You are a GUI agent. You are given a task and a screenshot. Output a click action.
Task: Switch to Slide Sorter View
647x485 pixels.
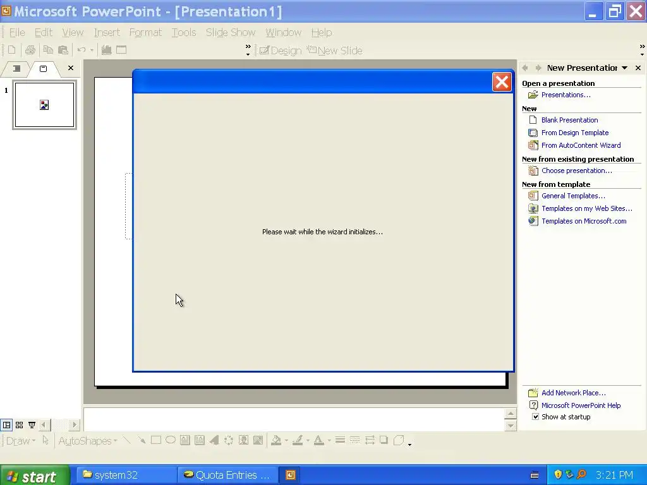[x=19, y=425]
